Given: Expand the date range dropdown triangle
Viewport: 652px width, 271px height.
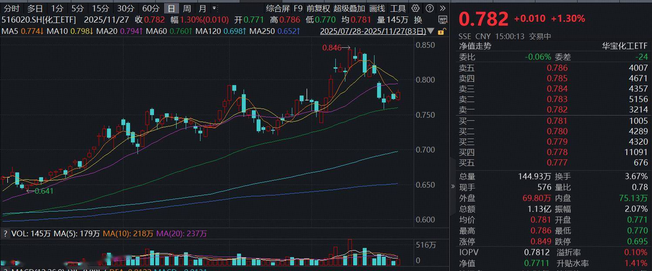Looking at the screenshot, I should tap(431, 31).
